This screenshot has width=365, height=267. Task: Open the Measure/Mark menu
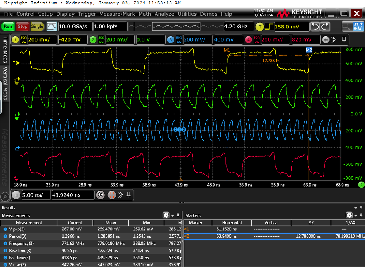[117, 14]
